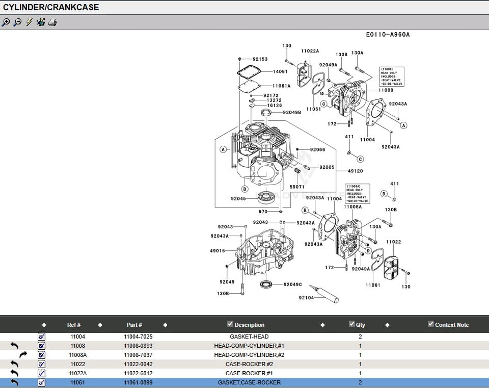Click the curved arrow icon beside part 11008A
The image size is (489, 388).
pyautogui.click(x=23, y=355)
